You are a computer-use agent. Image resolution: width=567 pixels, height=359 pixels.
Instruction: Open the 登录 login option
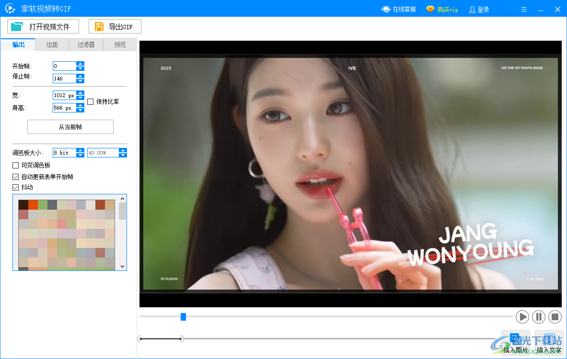[x=479, y=10]
